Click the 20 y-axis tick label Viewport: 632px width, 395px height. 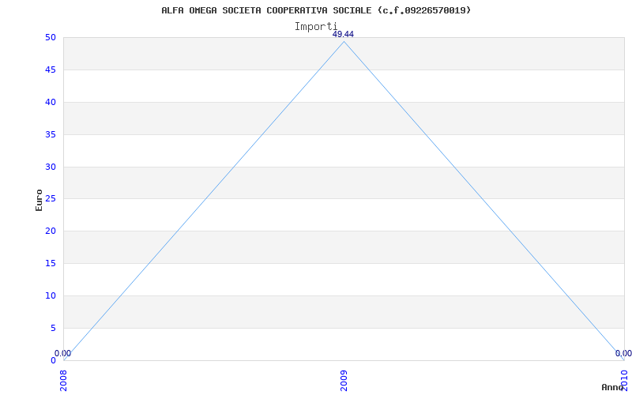click(x=51, y=231)
